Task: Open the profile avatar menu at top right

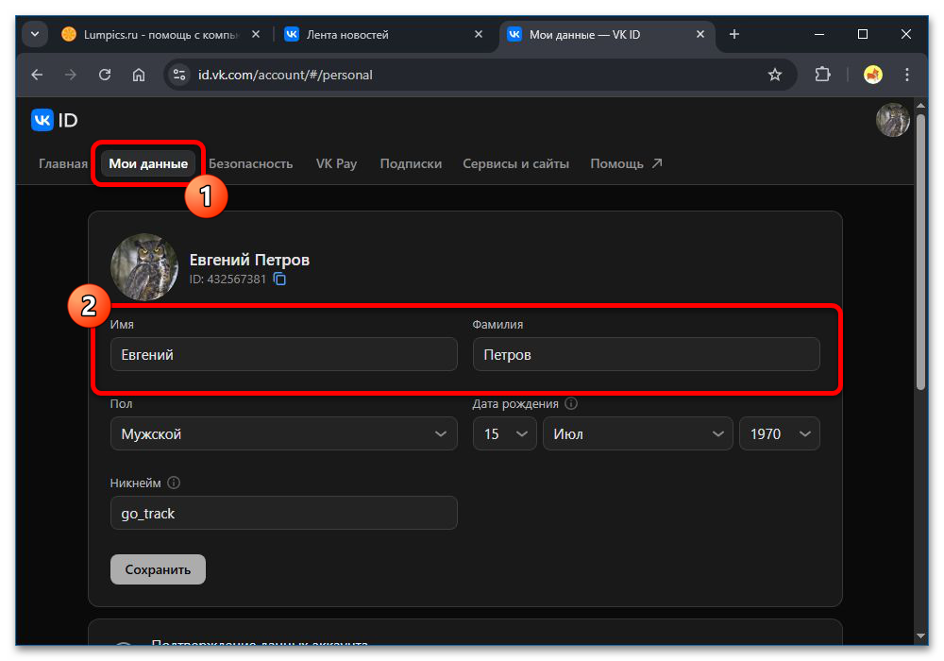Action: tap(892, 121)
